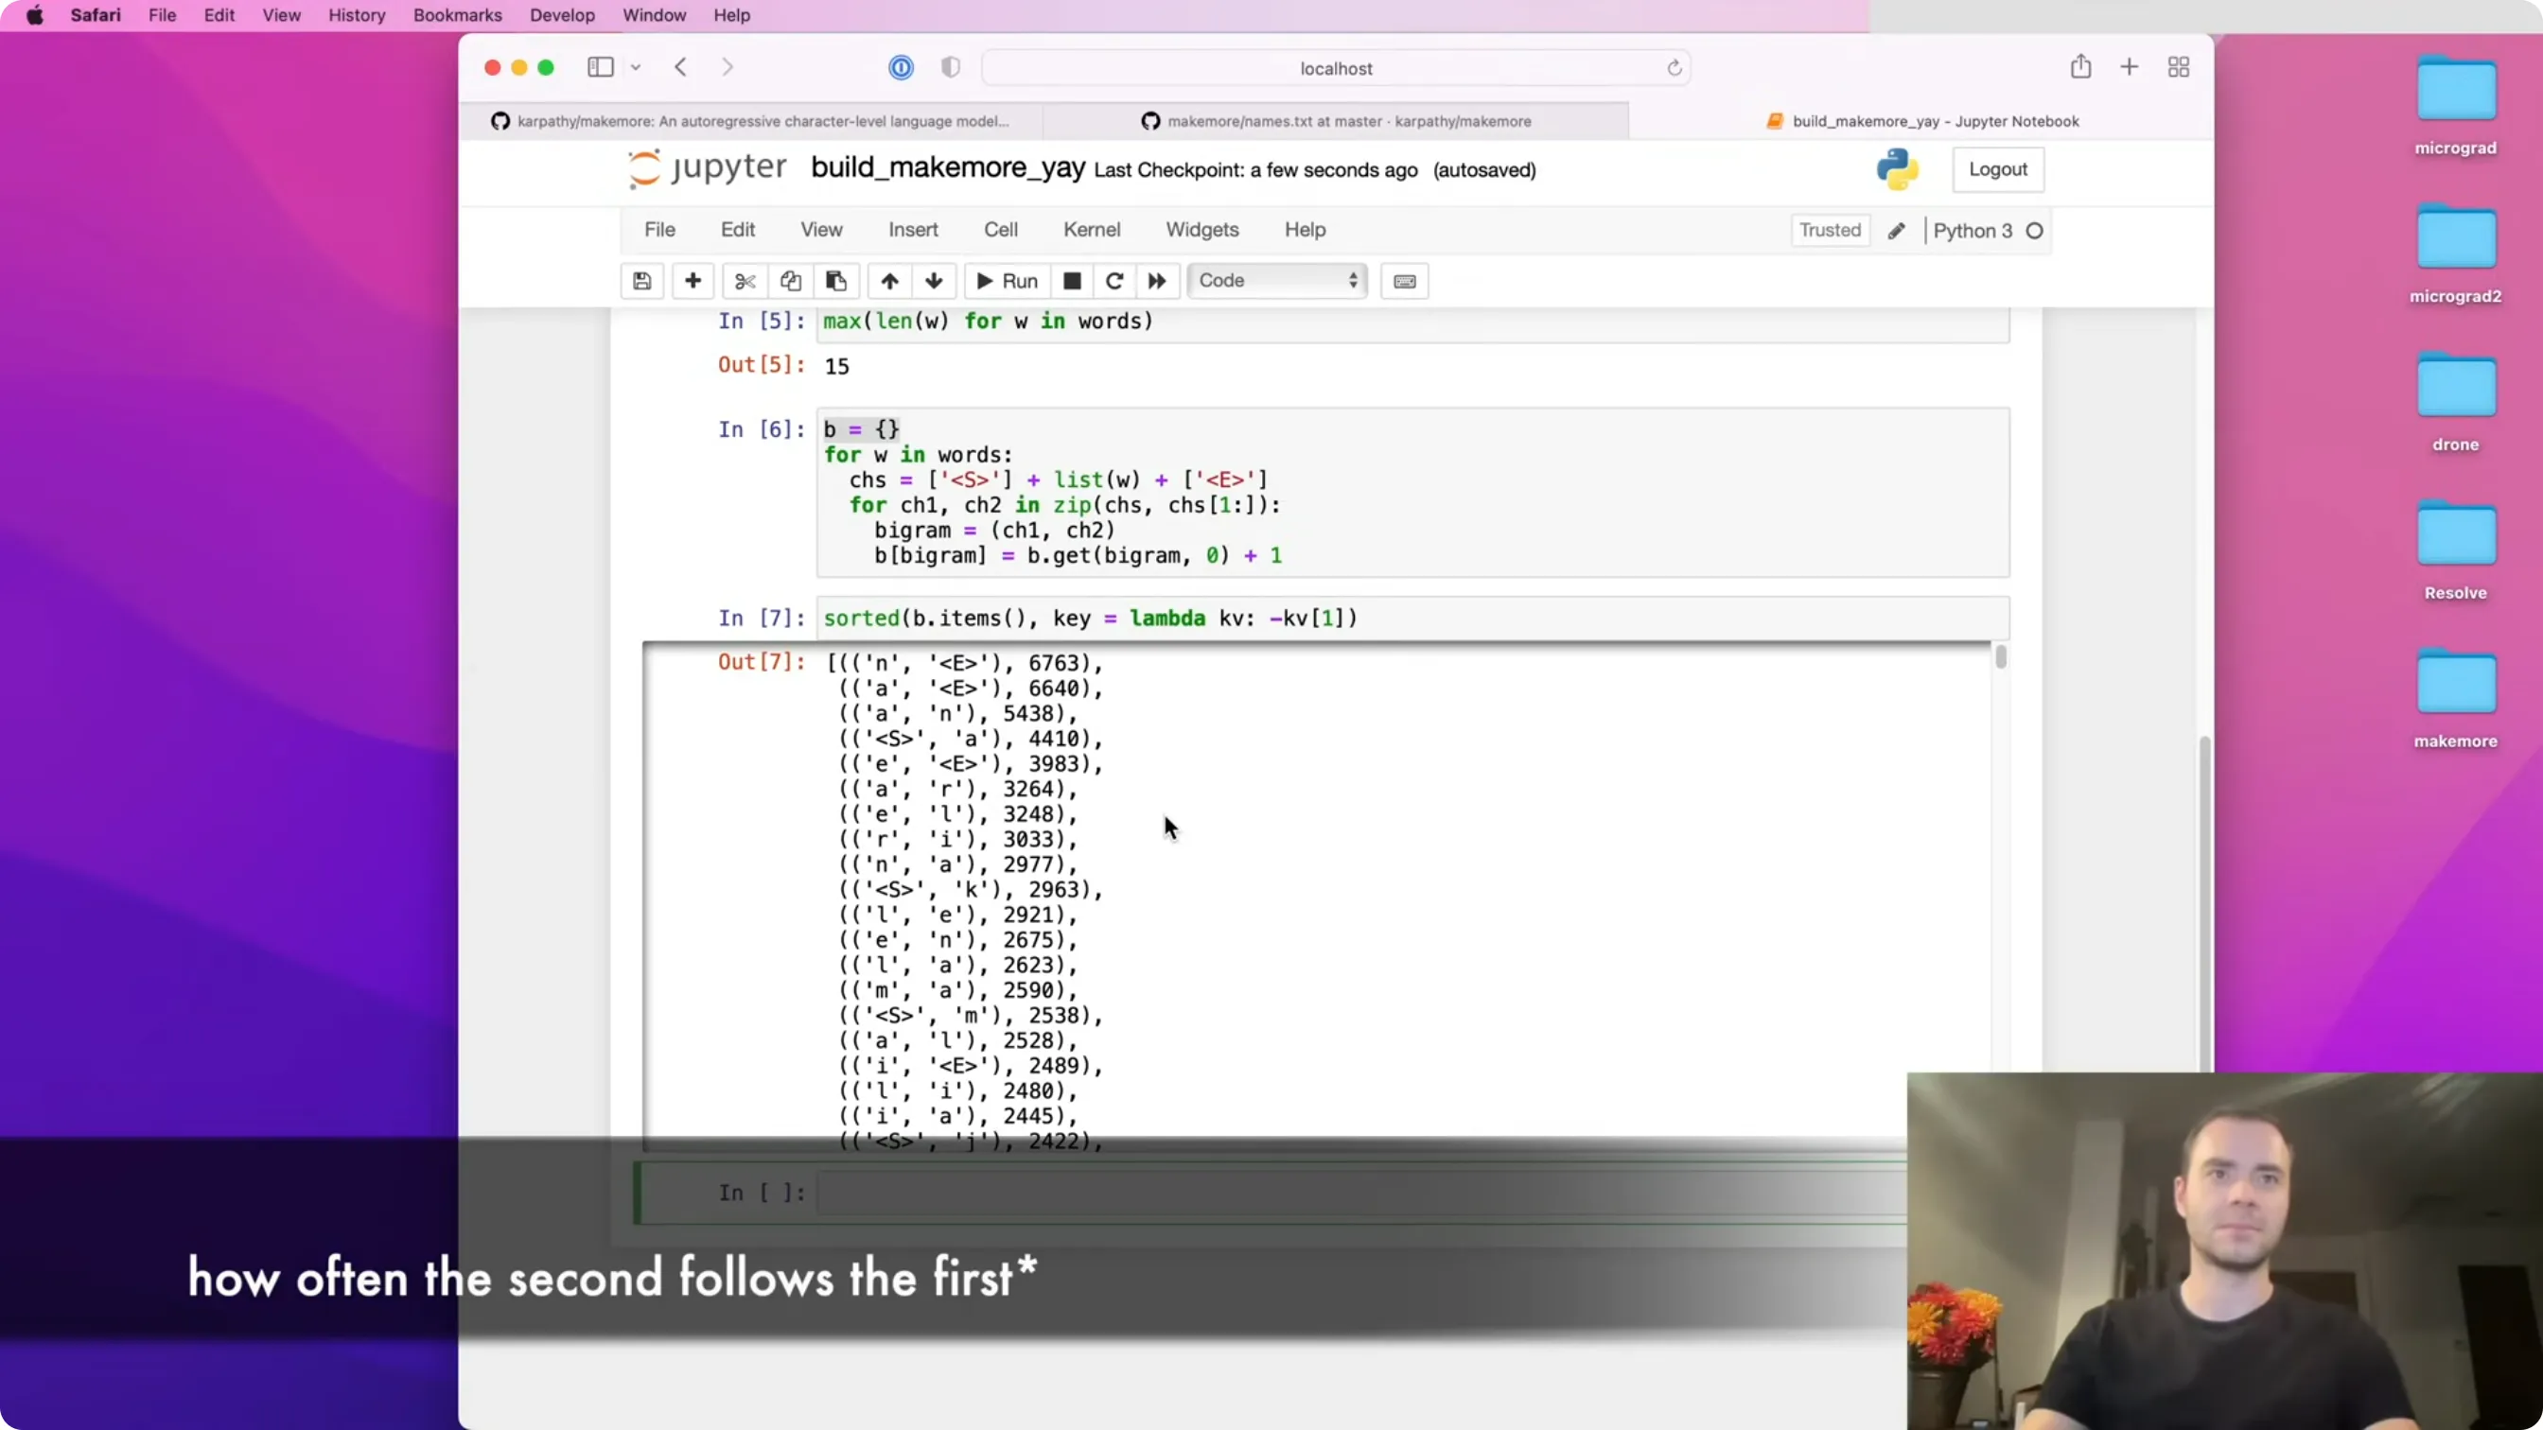2543x1430 pixels.
Task: Interrupt the kernel with the stop square icon
Action: 1072,281
